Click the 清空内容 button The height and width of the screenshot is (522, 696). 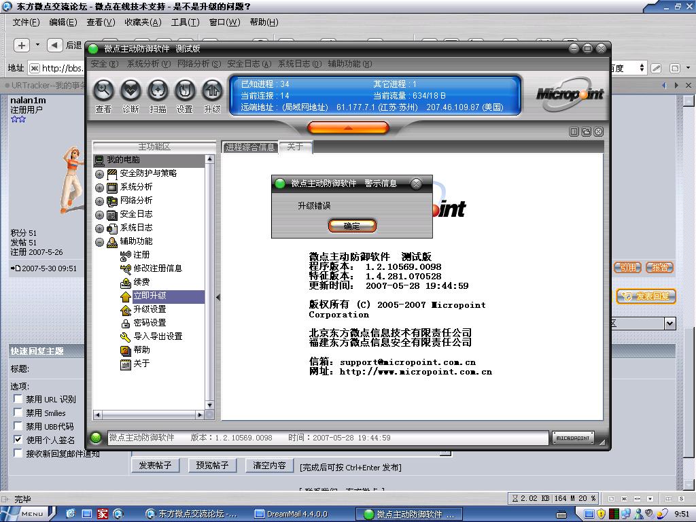[x=269, y=465]
